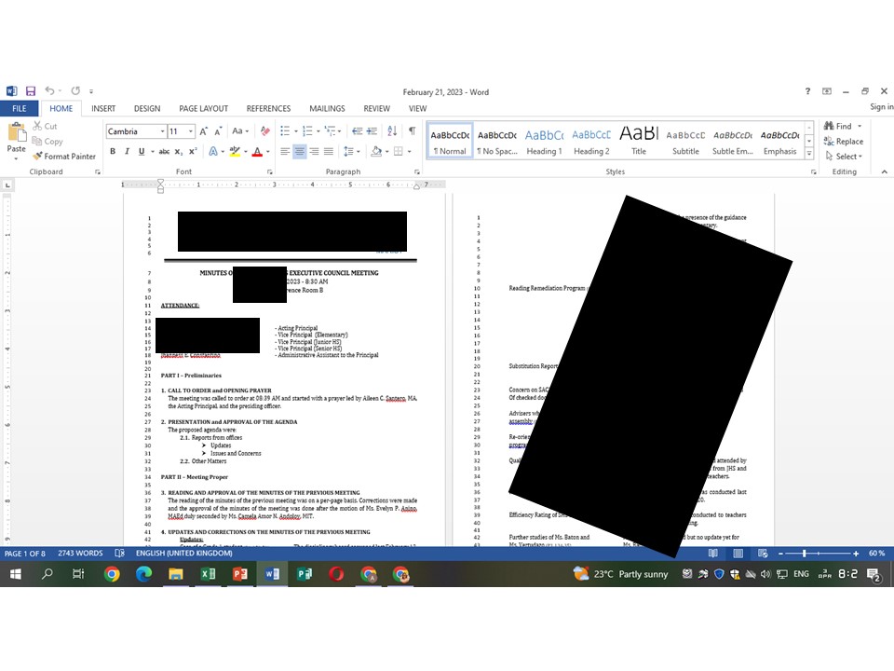
Task: Click the tab selector at ruler corner
Action: coord(7,185)
